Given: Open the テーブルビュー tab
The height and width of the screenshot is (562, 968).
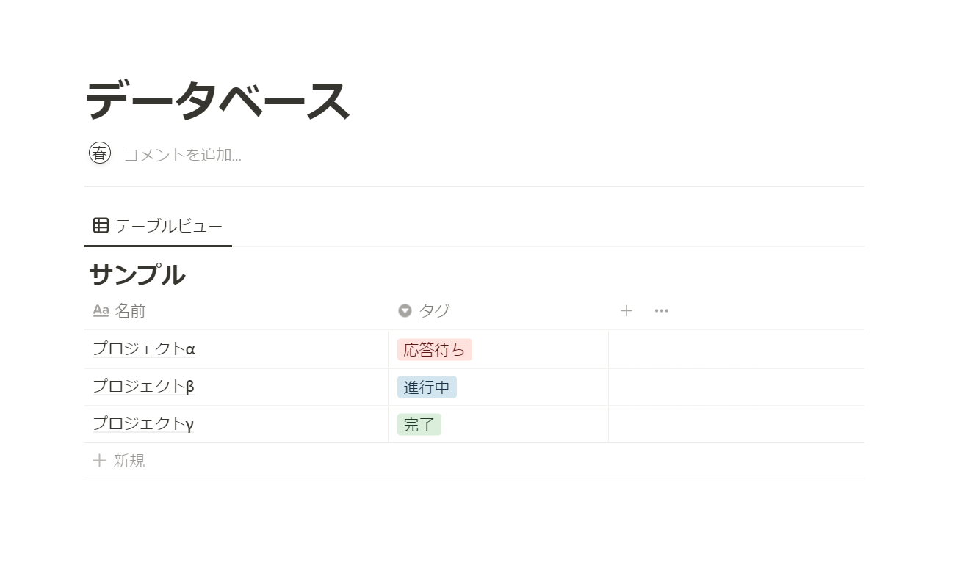Looking at the screenshot, I should (x=168, y=226).
